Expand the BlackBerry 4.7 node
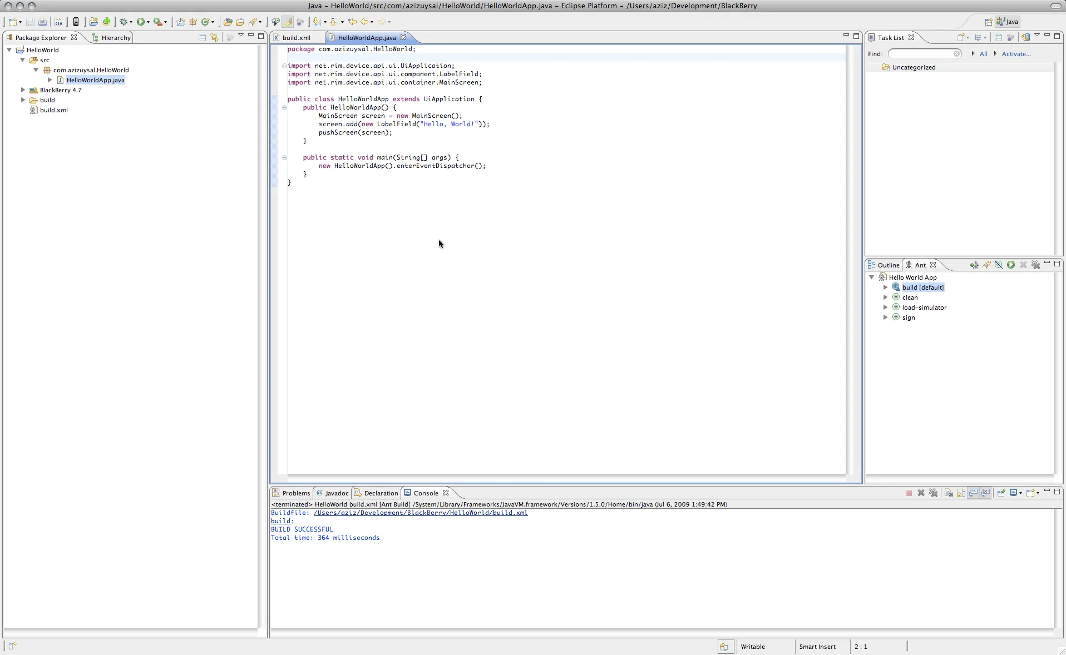Screen dimensions: 1066x655 [23, 90]
